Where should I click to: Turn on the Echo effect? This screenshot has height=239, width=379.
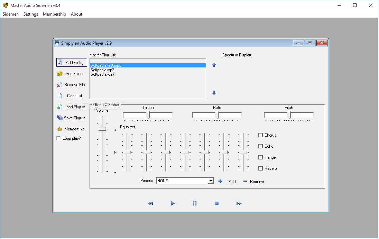261,146
